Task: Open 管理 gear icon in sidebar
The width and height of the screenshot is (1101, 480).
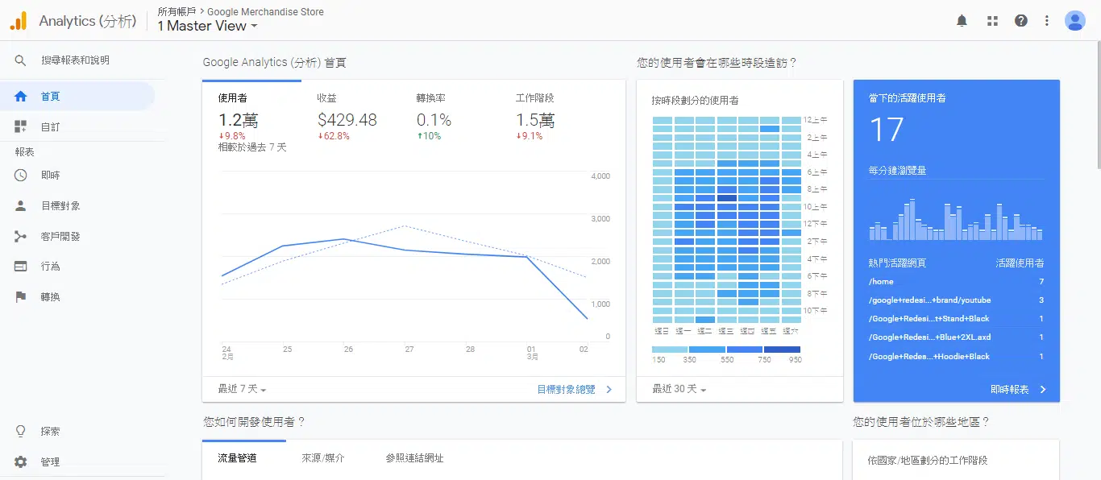Action: tap(21, 461)
